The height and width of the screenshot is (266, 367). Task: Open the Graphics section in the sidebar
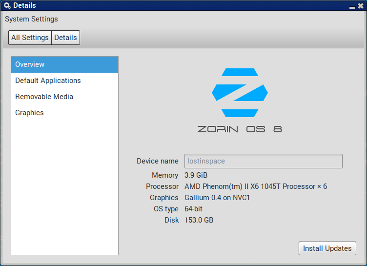coord(29,113)
